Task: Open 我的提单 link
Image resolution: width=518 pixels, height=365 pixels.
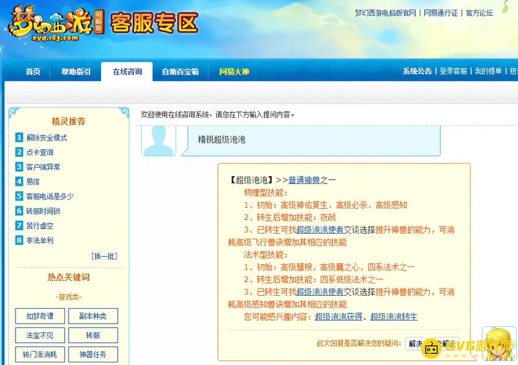Action: [x=488, y=71]
